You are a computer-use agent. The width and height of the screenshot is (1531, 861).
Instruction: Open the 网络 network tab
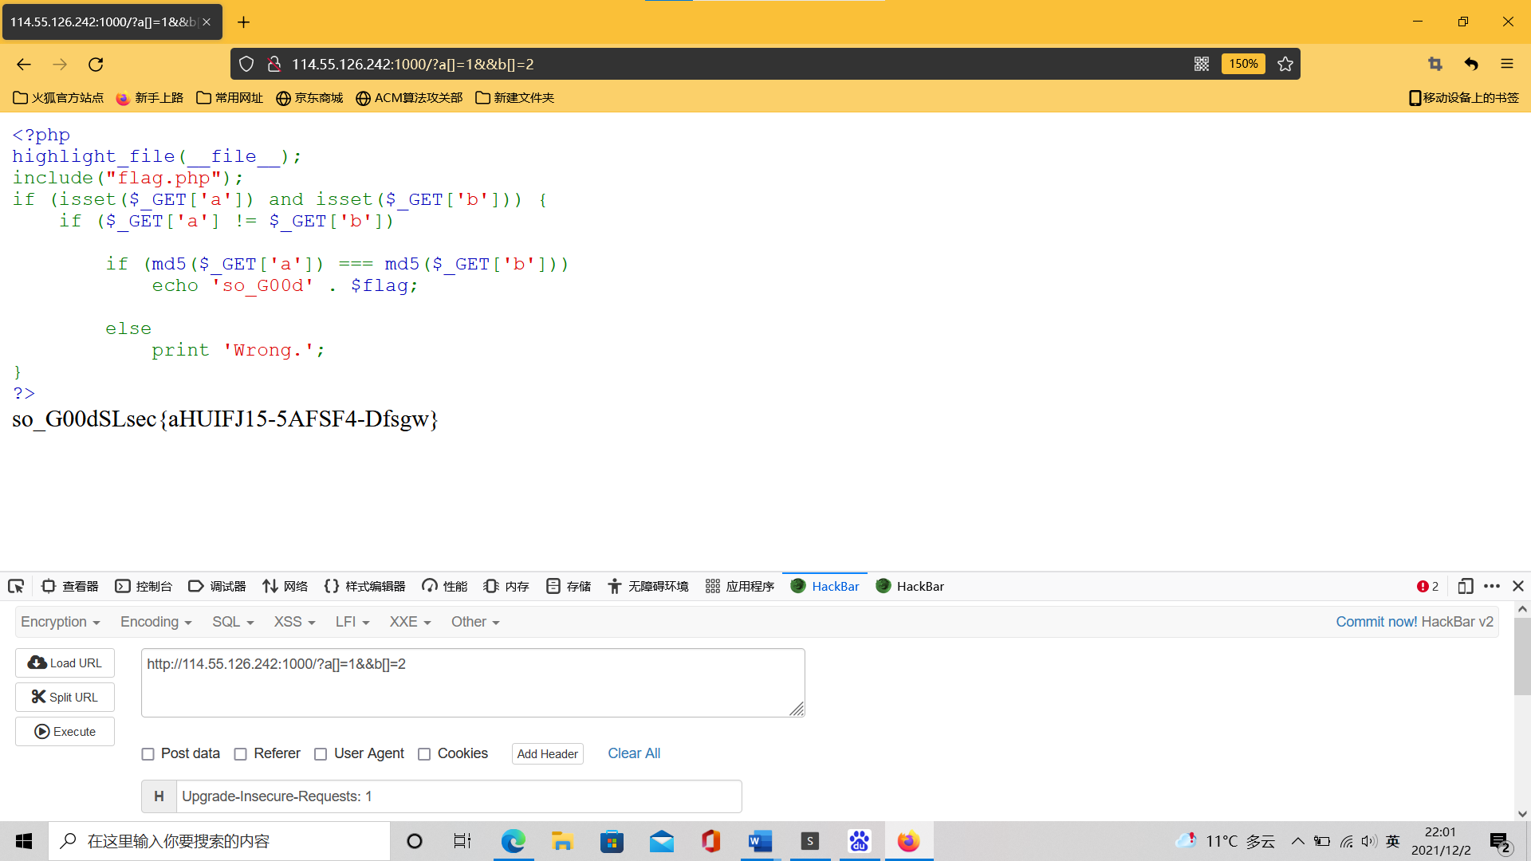pos(285,586)
